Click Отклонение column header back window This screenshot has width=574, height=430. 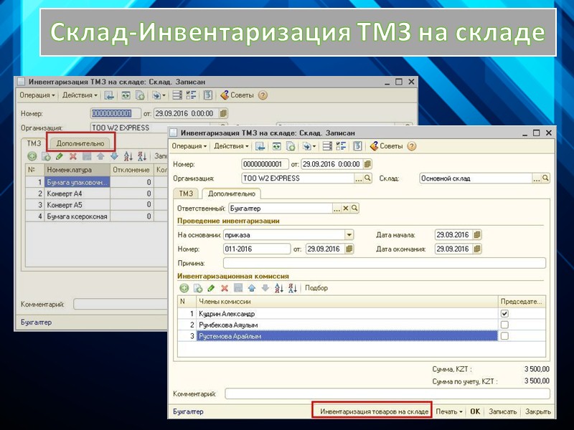pyautogui.click(x=131, y=170)
